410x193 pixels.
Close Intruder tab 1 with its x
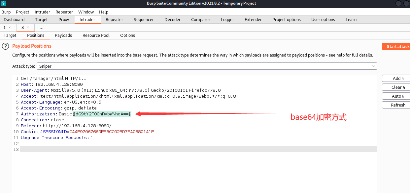(x=10, y=28)
